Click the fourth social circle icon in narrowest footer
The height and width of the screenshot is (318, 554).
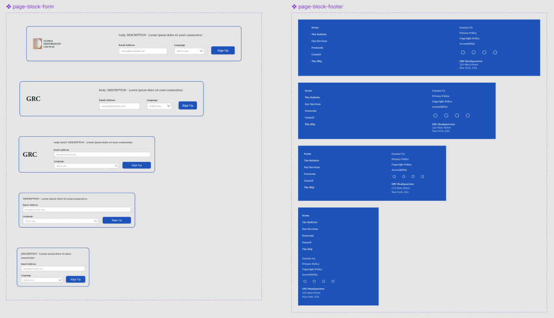click(x=333, y=281)
